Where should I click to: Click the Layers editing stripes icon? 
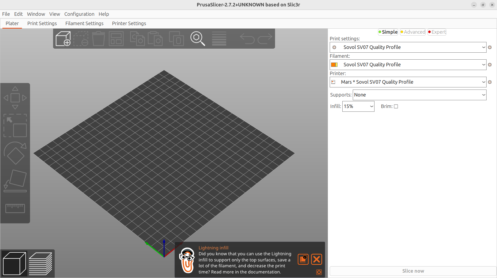pos(219,39)
